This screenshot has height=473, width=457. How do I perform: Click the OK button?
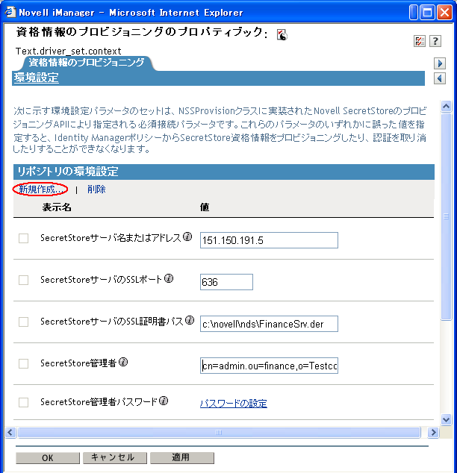(x=48, y=457)
